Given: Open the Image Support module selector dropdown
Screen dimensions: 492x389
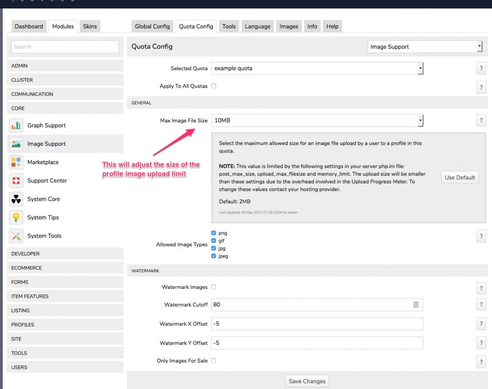Looking at the screenshot, I should (x=425, y=47).
